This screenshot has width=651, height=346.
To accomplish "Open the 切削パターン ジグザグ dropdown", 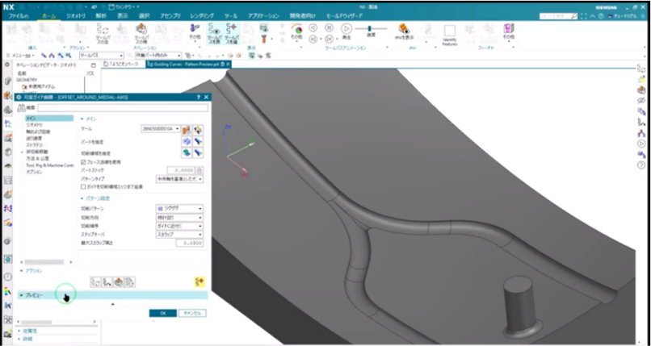I will tap(178, 208).
